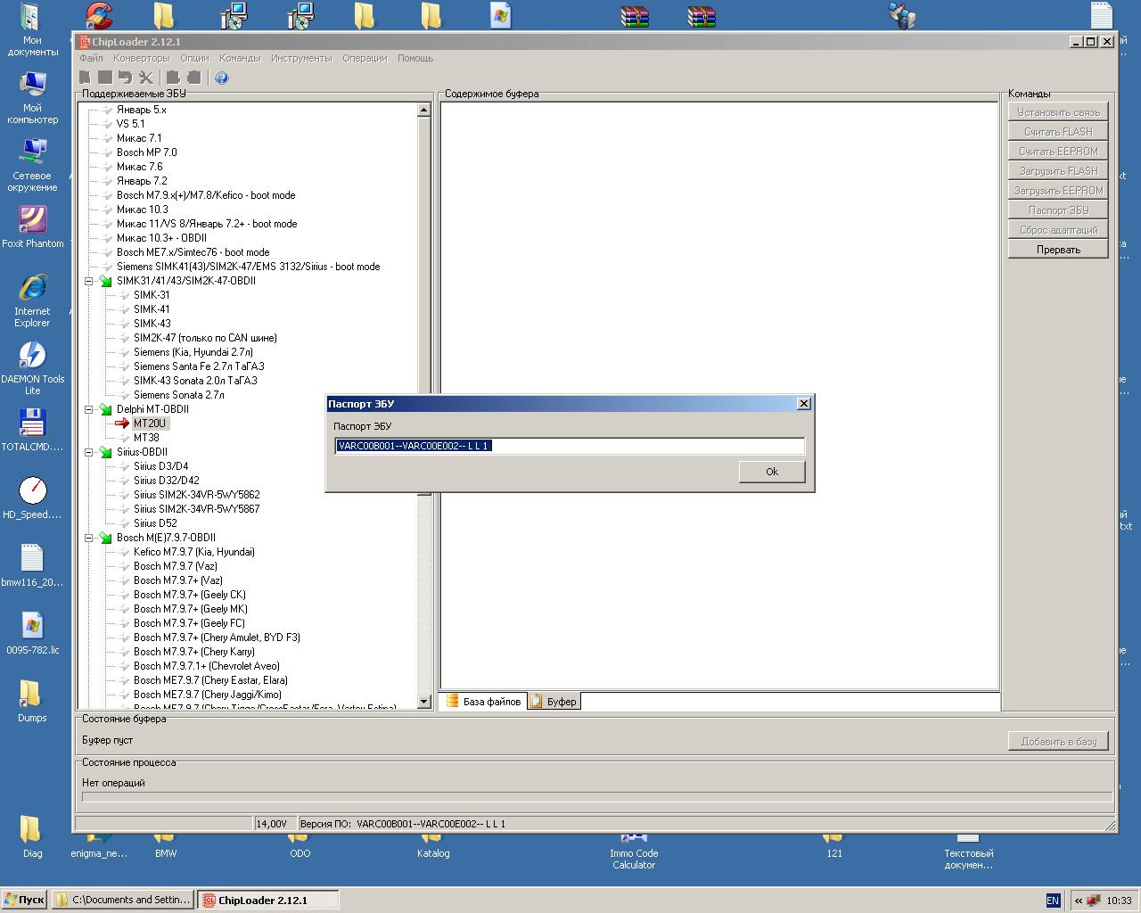Viewport: 1141px width, 913px height.
Task: Open Мой компьютер desktop icon
Action: tap(32, 97)
